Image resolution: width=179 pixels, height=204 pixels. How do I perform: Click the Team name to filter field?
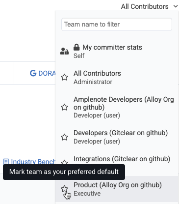coord(117,25)
